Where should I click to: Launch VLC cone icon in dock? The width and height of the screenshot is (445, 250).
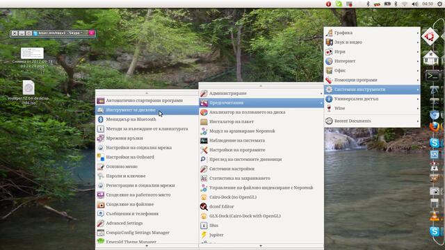(x=434, y=217)
